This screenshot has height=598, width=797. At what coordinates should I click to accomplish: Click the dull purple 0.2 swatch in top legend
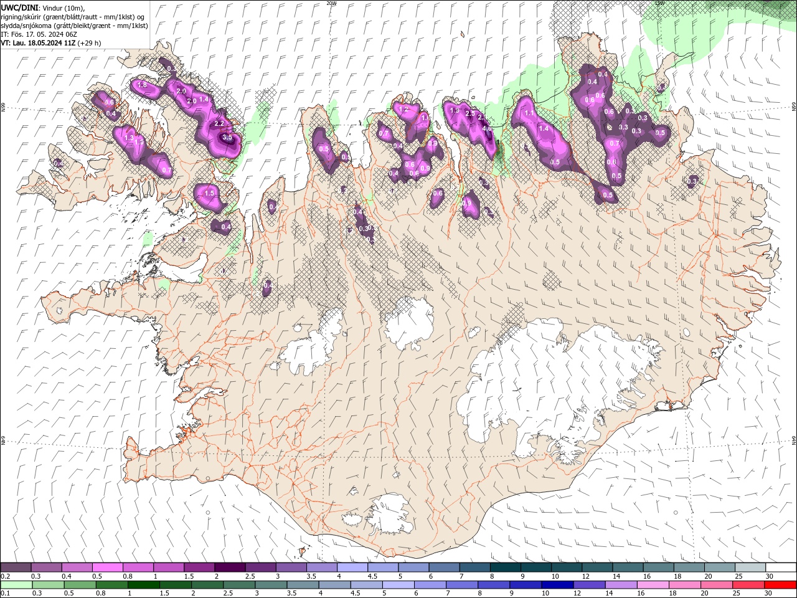pos(16,567)
